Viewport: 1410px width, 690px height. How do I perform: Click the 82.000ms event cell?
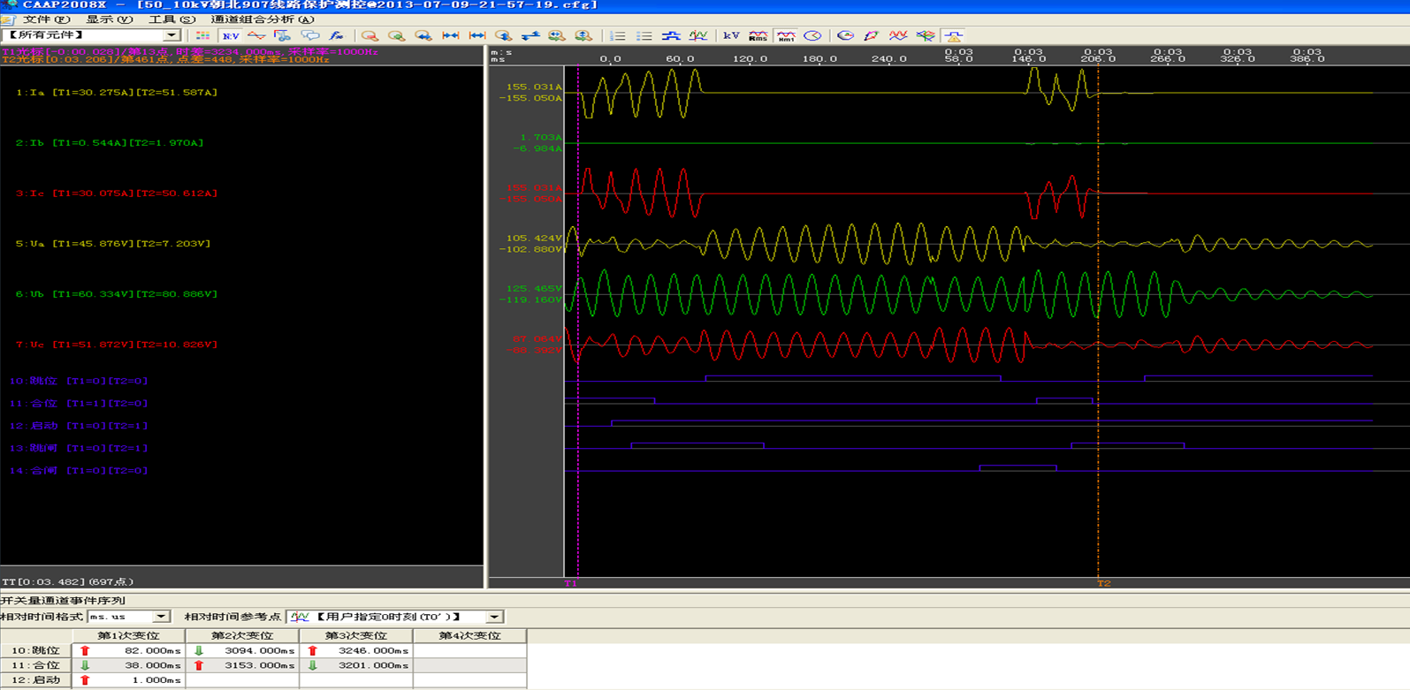coord(128,651)
